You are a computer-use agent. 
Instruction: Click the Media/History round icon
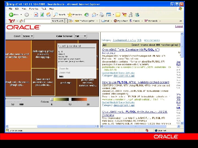87,15
